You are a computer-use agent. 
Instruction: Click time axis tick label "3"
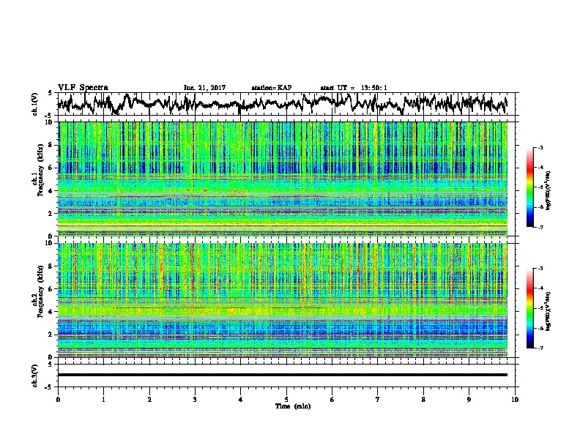(x=195, y=400)
